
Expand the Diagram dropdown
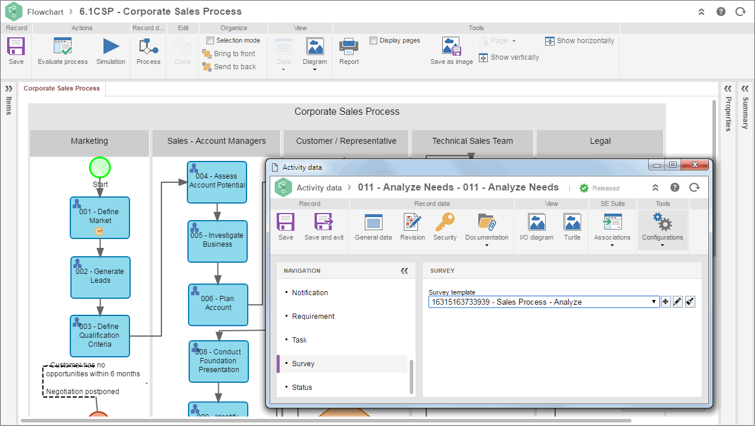click(x=315, y=54)
